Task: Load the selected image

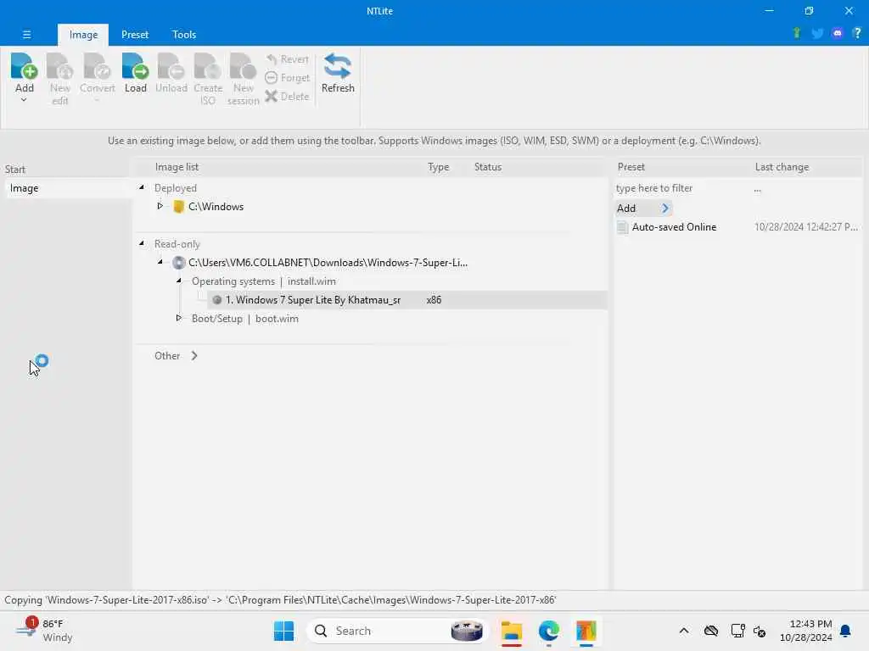Action: point(135,73)
